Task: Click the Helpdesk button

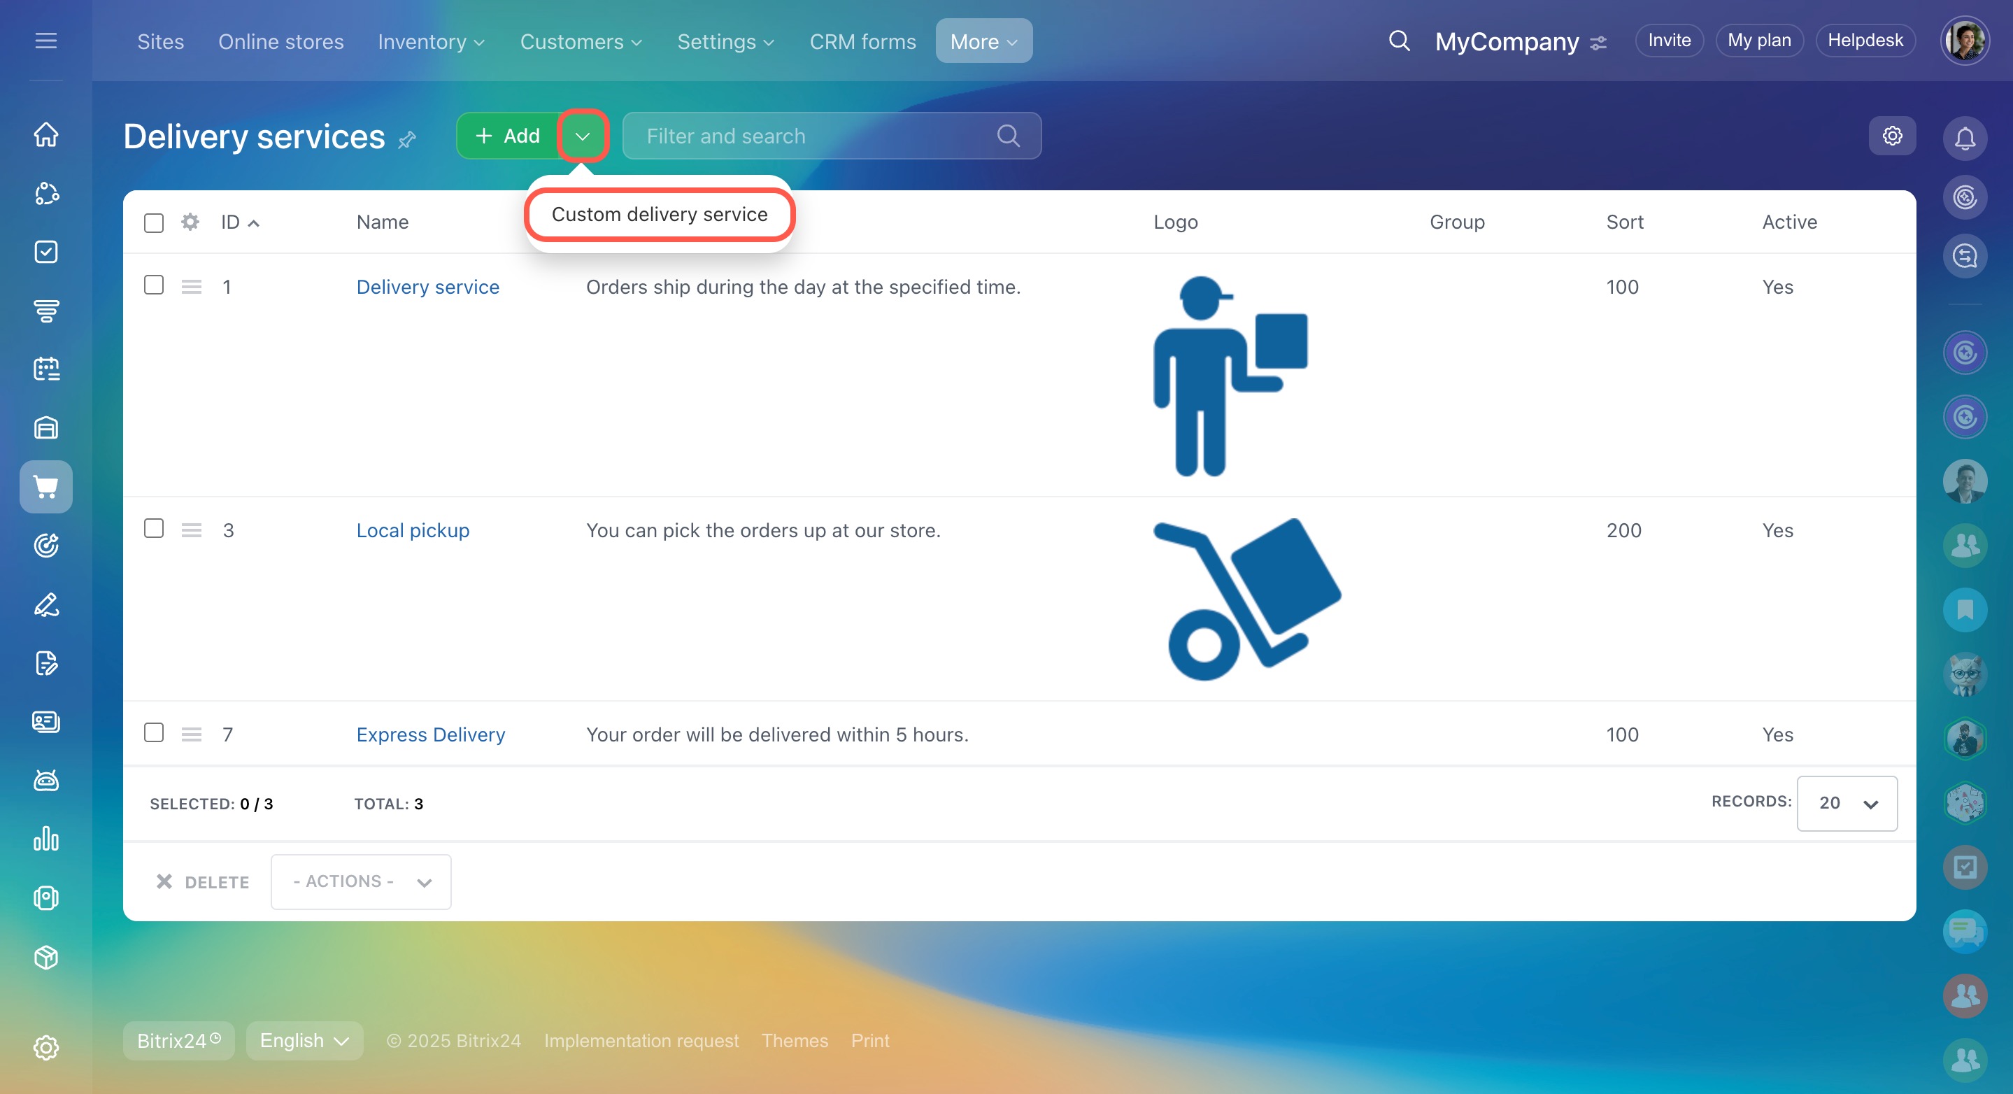Action: click(1865, 41)
